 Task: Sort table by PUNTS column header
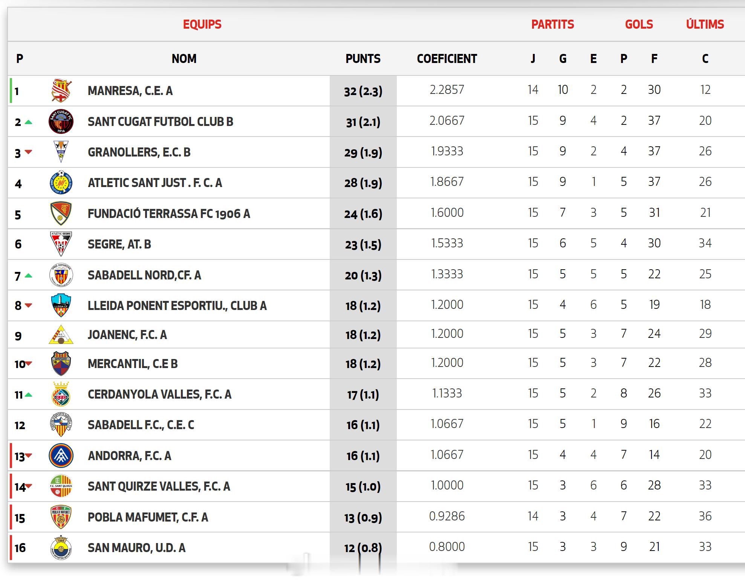click(363, 59)
